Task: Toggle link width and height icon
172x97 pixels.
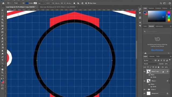Action: click(62, 3)
